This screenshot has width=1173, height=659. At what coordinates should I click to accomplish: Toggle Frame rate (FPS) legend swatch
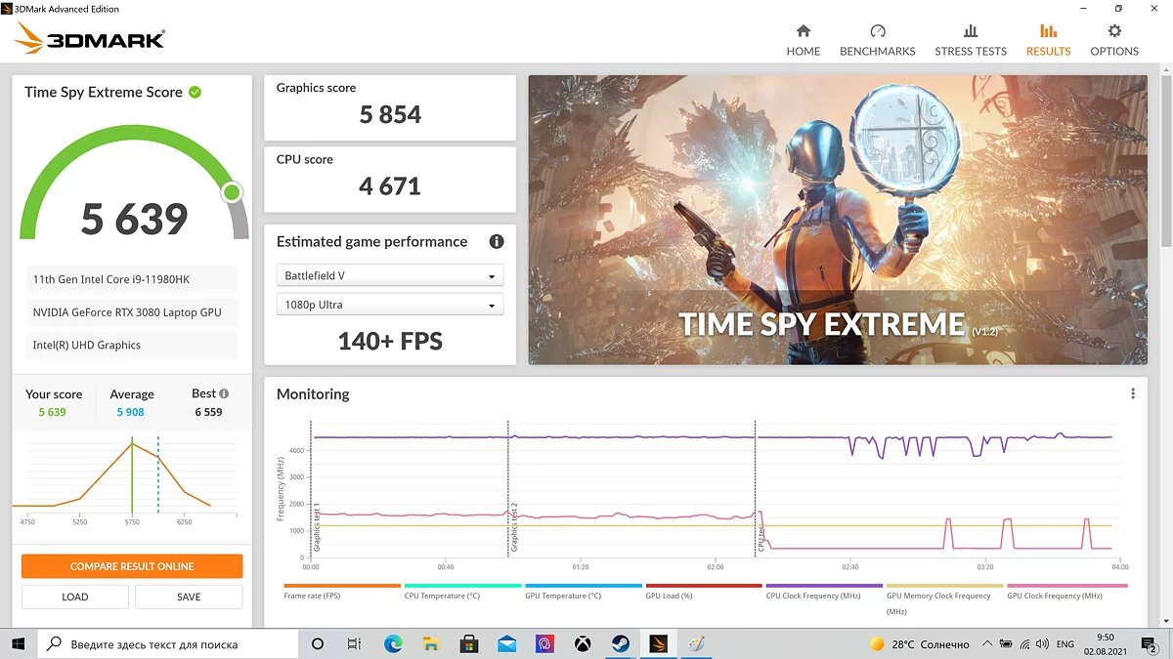click(x=342, y=586)
